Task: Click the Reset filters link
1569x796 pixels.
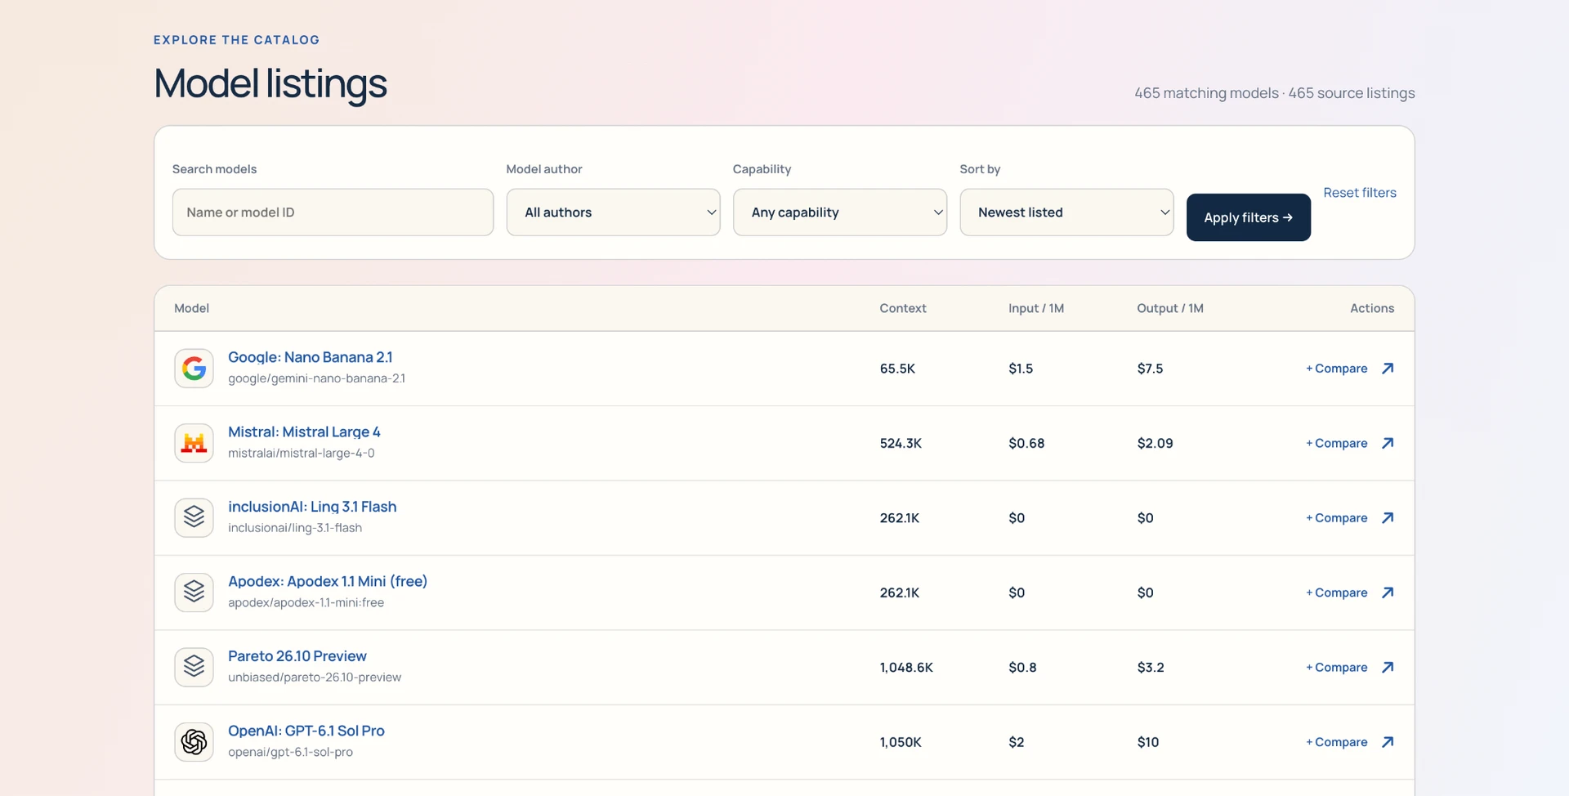Action: [x=1360, y=193]
